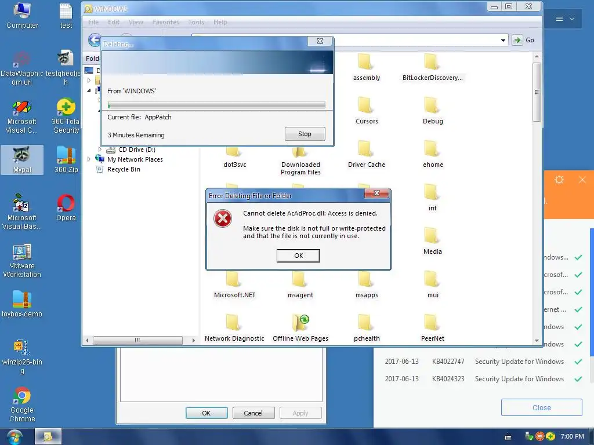594x445 pixels.
Task: Click the Go button beside the address bar
Action: pos(523,40)
